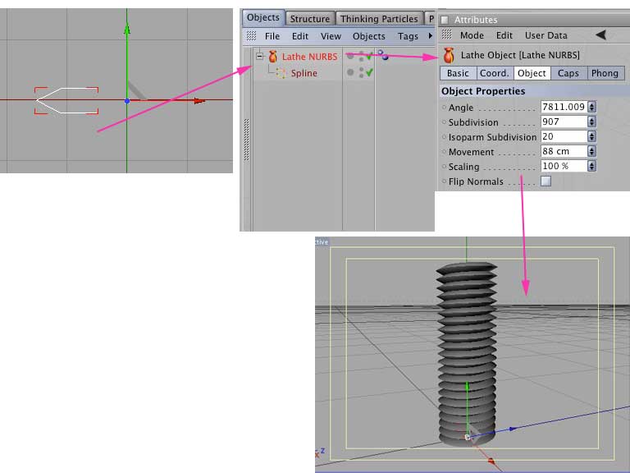
Task: Click the Isoparm Subdivision field showing 20
Action: 564,136
